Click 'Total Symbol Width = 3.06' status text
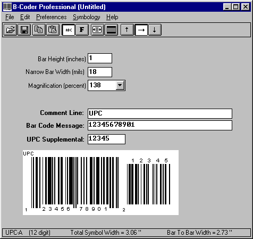 pyautogui.click(x=106, y=233)
